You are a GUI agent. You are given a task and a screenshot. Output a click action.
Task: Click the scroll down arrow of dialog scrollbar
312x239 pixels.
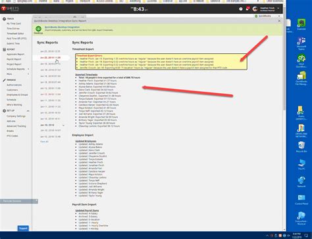tap(284, 230)
